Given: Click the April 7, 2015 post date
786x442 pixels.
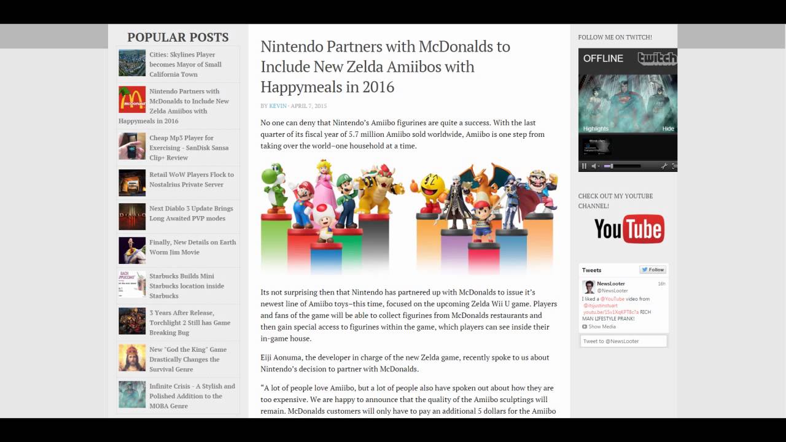Looking at the screenshot, I should point(309,106).
